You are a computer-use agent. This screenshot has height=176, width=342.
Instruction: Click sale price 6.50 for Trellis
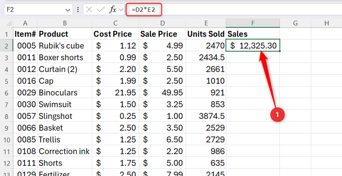tap(162, 139)
